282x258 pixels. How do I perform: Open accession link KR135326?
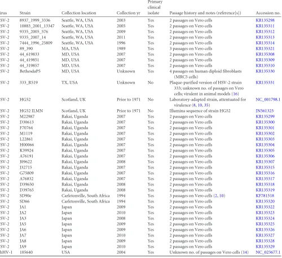(x=265, y=230)
